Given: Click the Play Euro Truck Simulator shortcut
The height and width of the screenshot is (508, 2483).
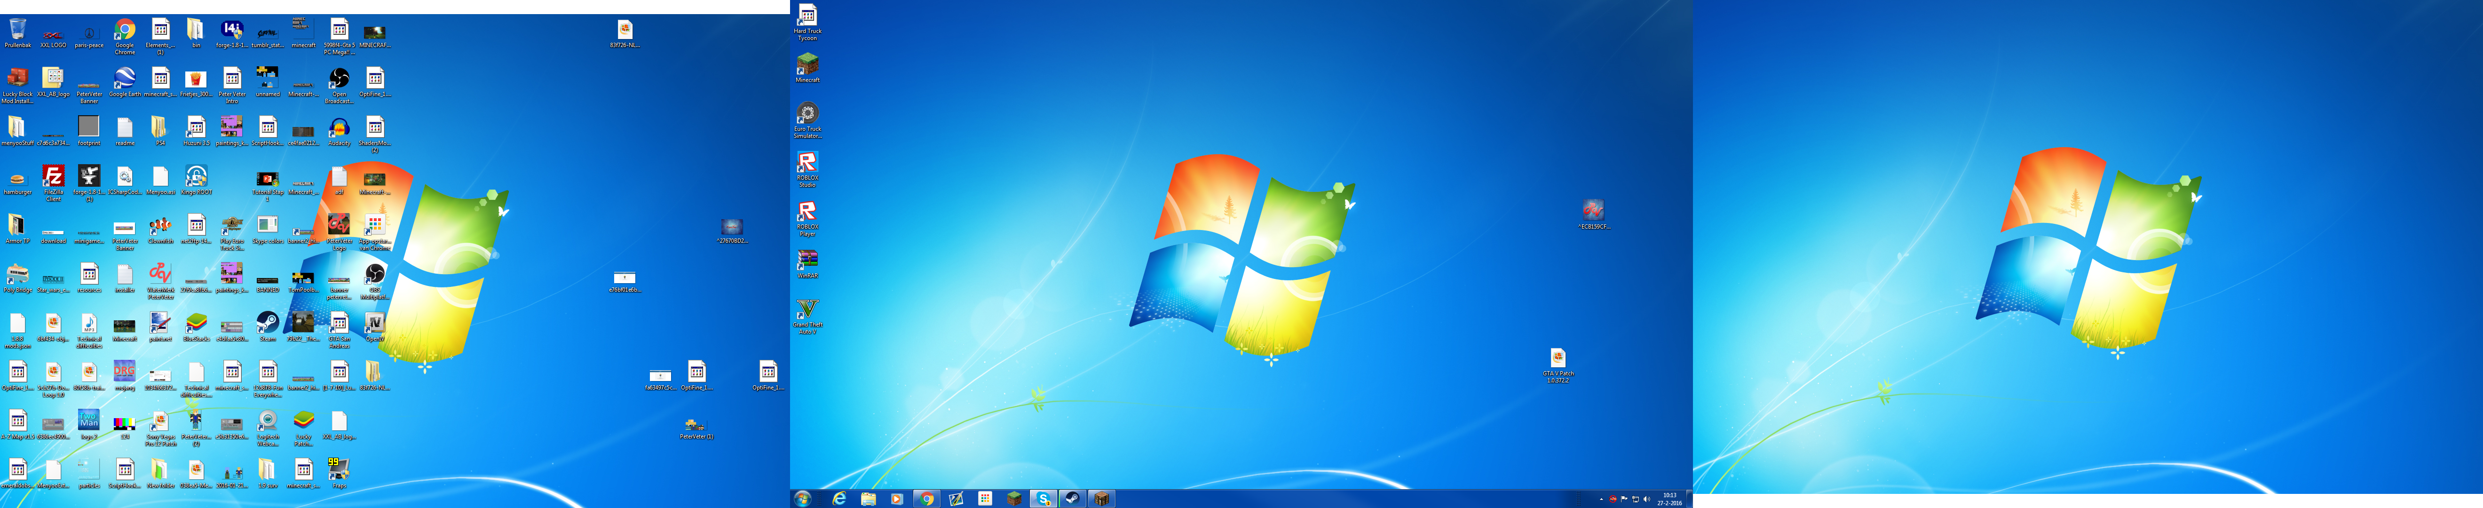Looking at the screenshot, I should 232,232.
